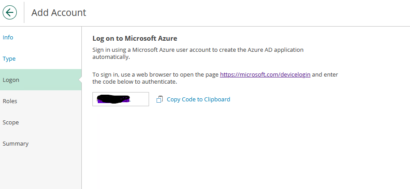Viewport: 410px width, 189px height.
Task: Open the microsoft.com/devicelogin link
Action: tap(265, 75)
